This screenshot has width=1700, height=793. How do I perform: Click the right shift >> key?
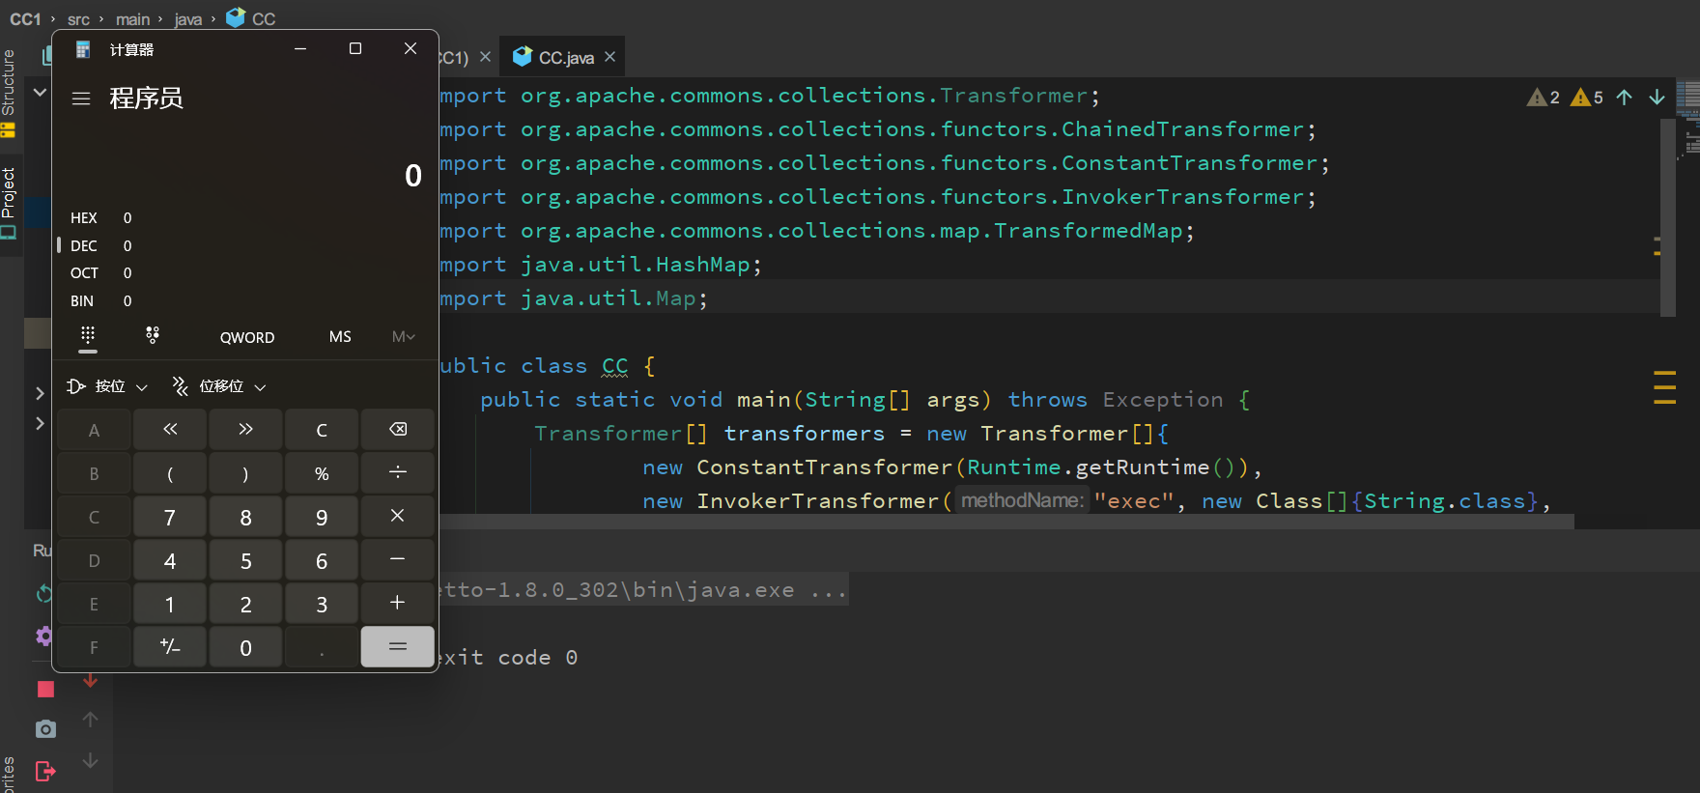point(245,430)
